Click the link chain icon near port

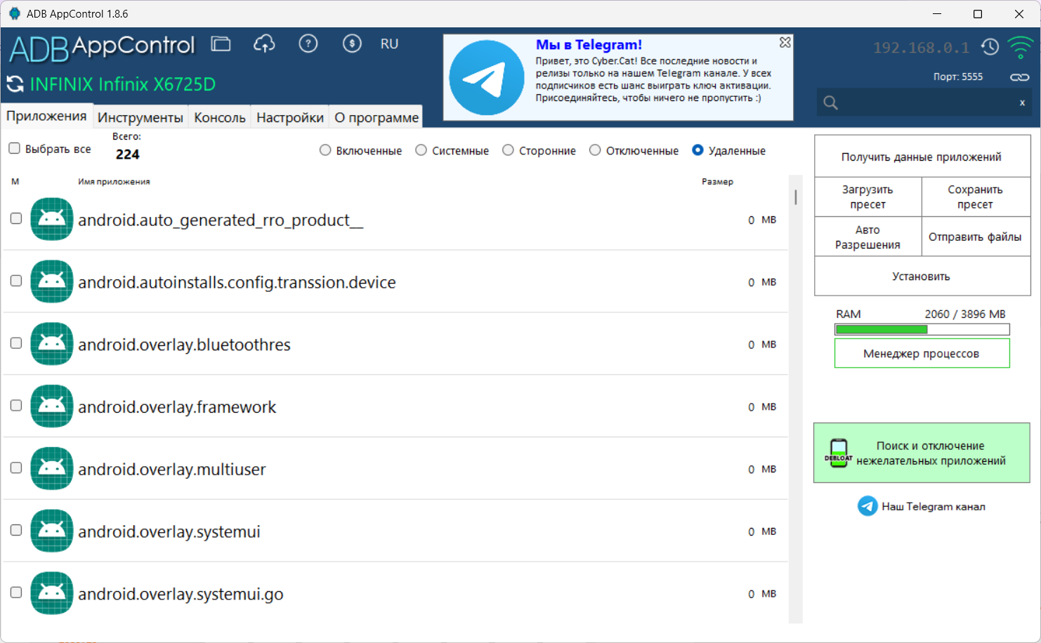1019,77
